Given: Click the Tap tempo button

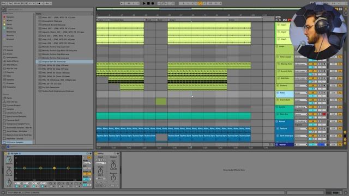Looking at the screenshot, I should [x=10, y=3].
